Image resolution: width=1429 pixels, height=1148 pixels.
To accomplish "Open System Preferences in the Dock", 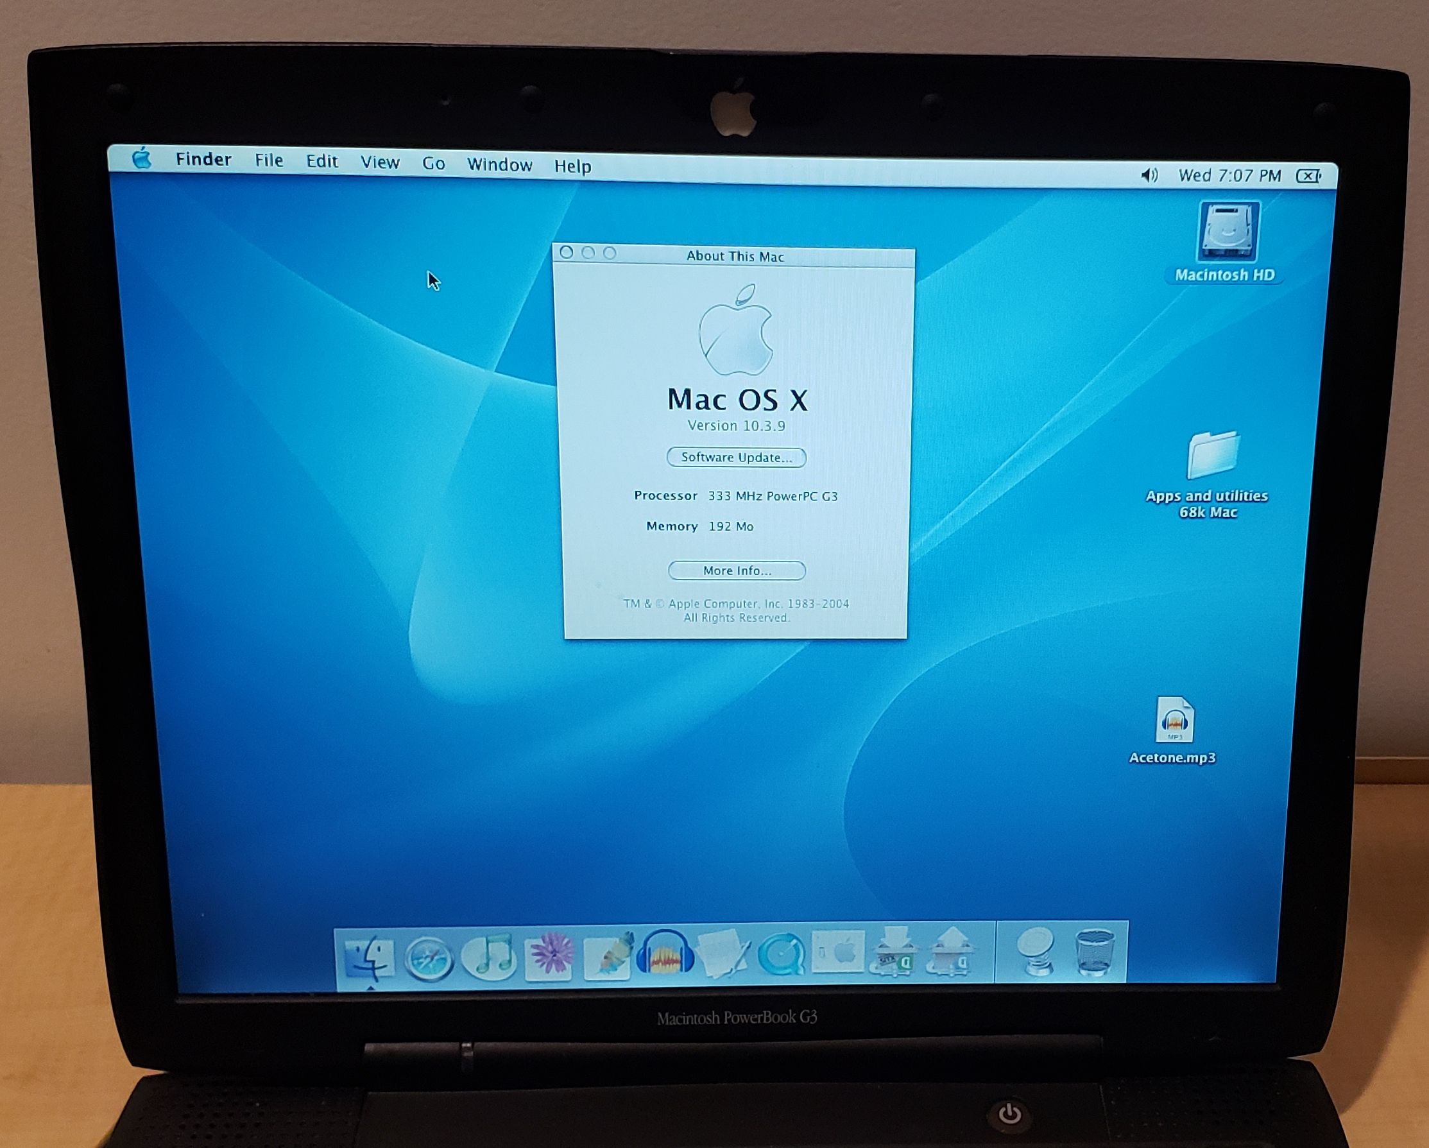I will pyautogui.click(x=838, y=952).
